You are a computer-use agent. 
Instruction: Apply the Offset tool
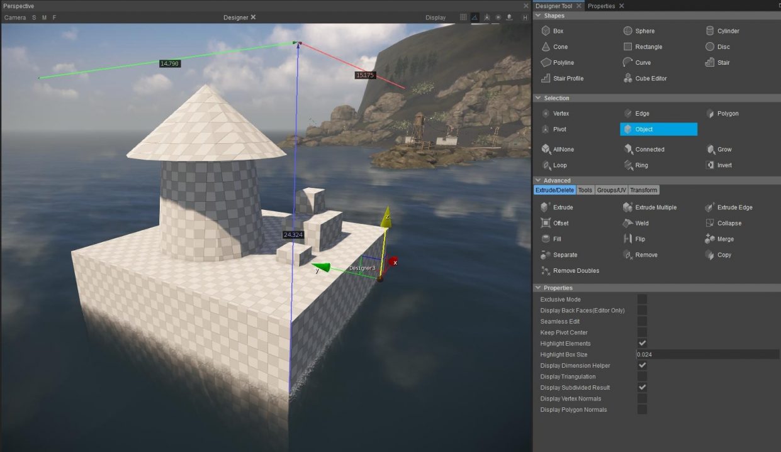click(555, 223)
